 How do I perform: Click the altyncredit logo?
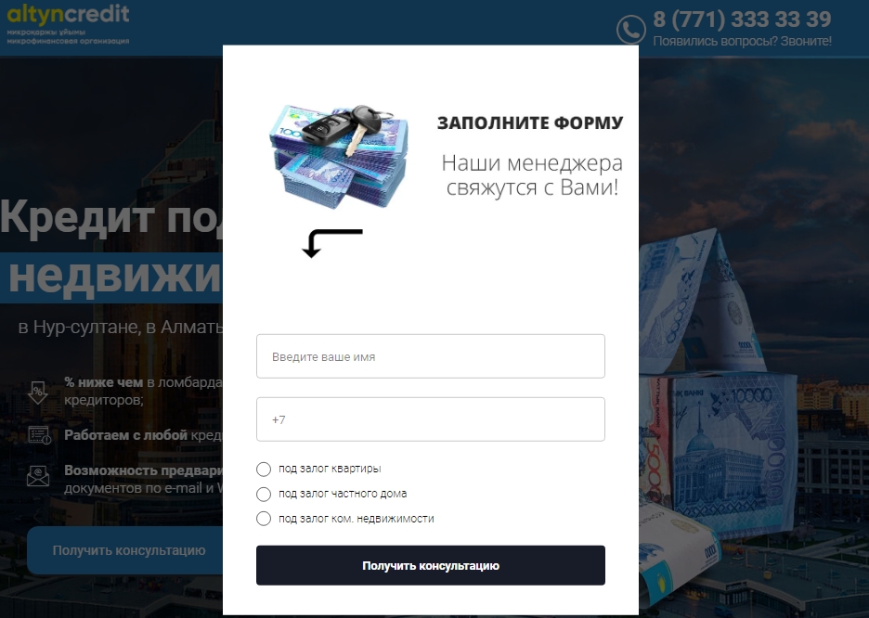(x=68, y=24)
